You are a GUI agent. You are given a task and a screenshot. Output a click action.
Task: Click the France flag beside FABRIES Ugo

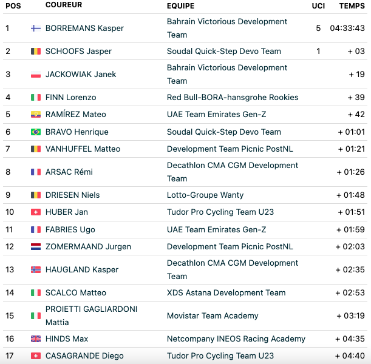point(36,229)
